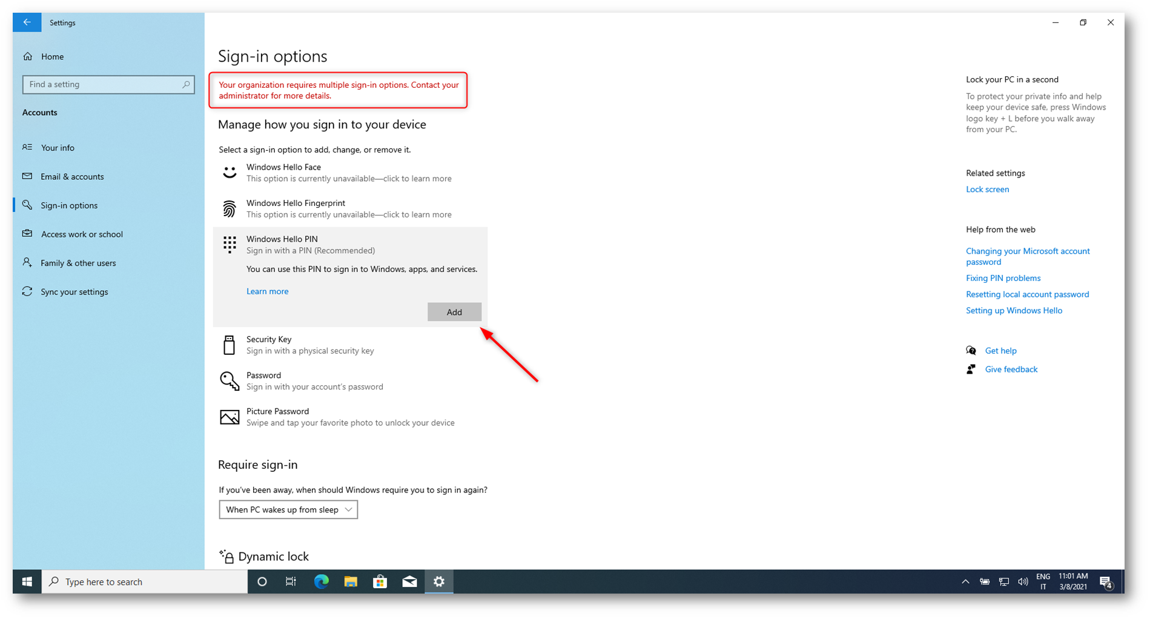The height and width of the screenshot is (619, 1150).
Task: Click the Windows Hello Face smiley icon
Action: pyautogui.click(x=230, y=173)
